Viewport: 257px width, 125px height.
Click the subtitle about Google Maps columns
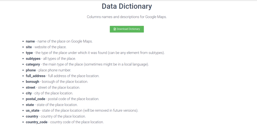[127, 17]
